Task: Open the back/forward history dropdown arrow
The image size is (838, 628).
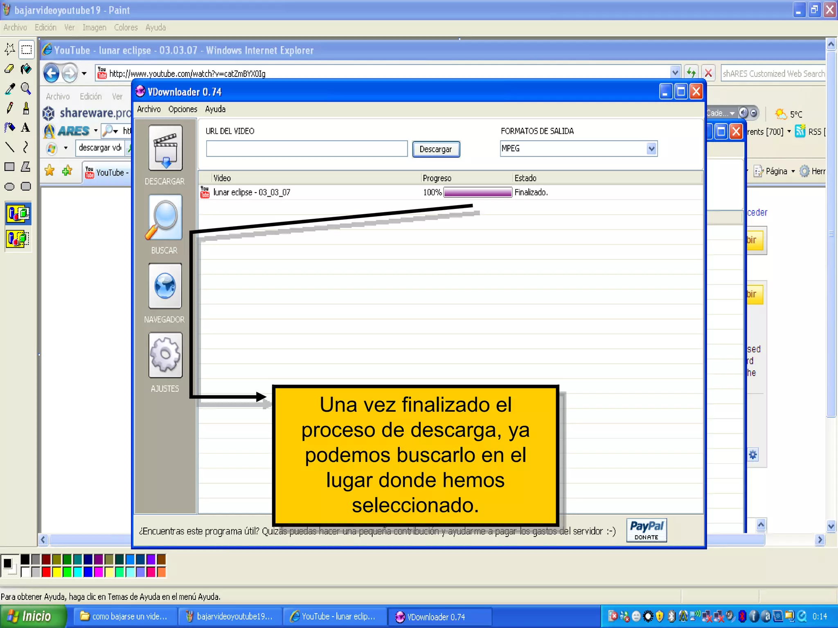Action: tap(84, 74)
